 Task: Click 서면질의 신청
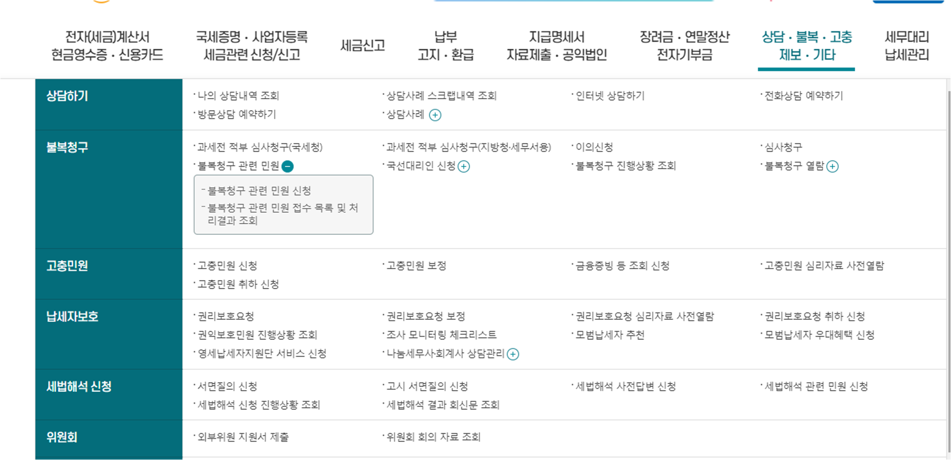click(x=227, y=386)
